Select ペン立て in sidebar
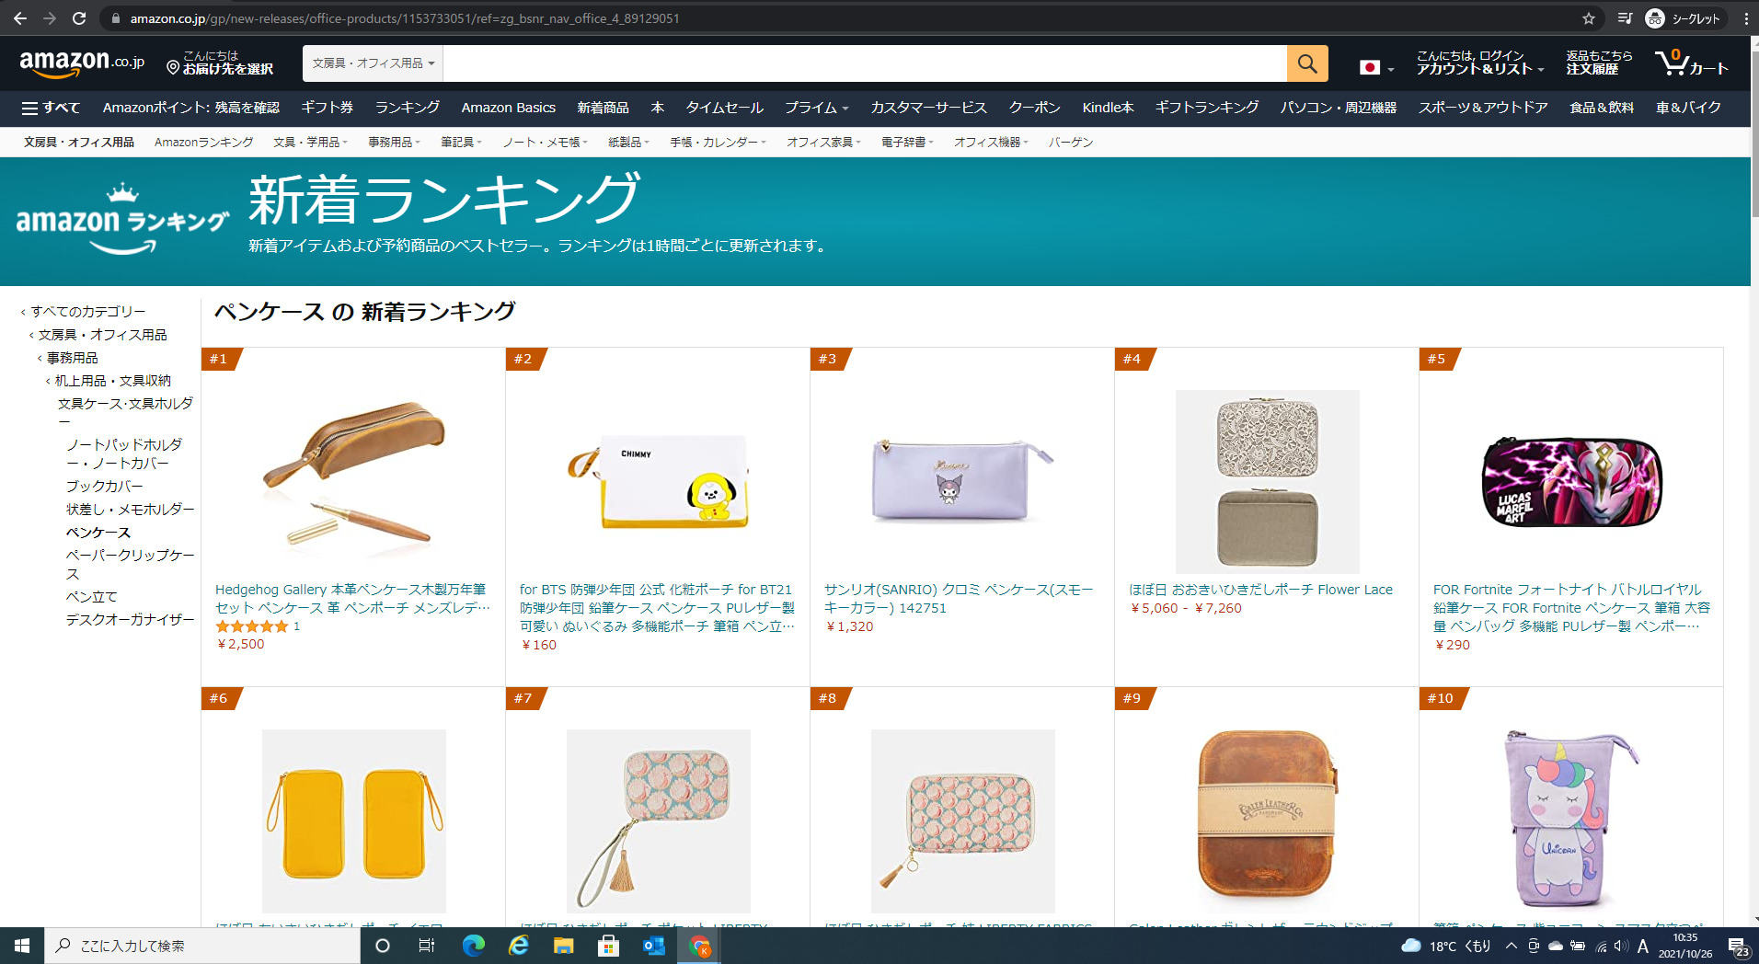This screenshot has height=964, width=1759. 91,597
